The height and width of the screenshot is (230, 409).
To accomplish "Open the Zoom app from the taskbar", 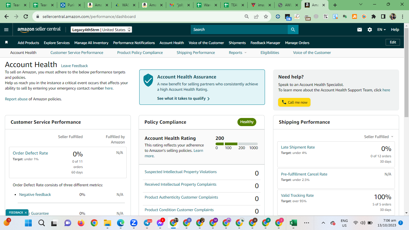I will pos(134,223).
